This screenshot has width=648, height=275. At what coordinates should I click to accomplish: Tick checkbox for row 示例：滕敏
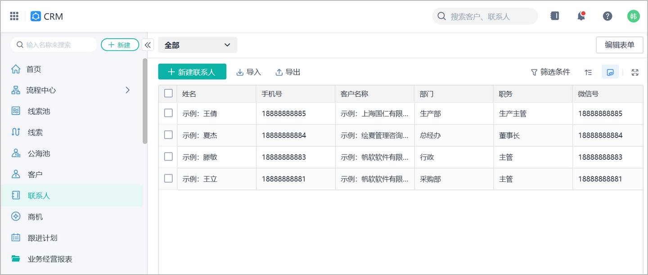(x=168, y=157)
